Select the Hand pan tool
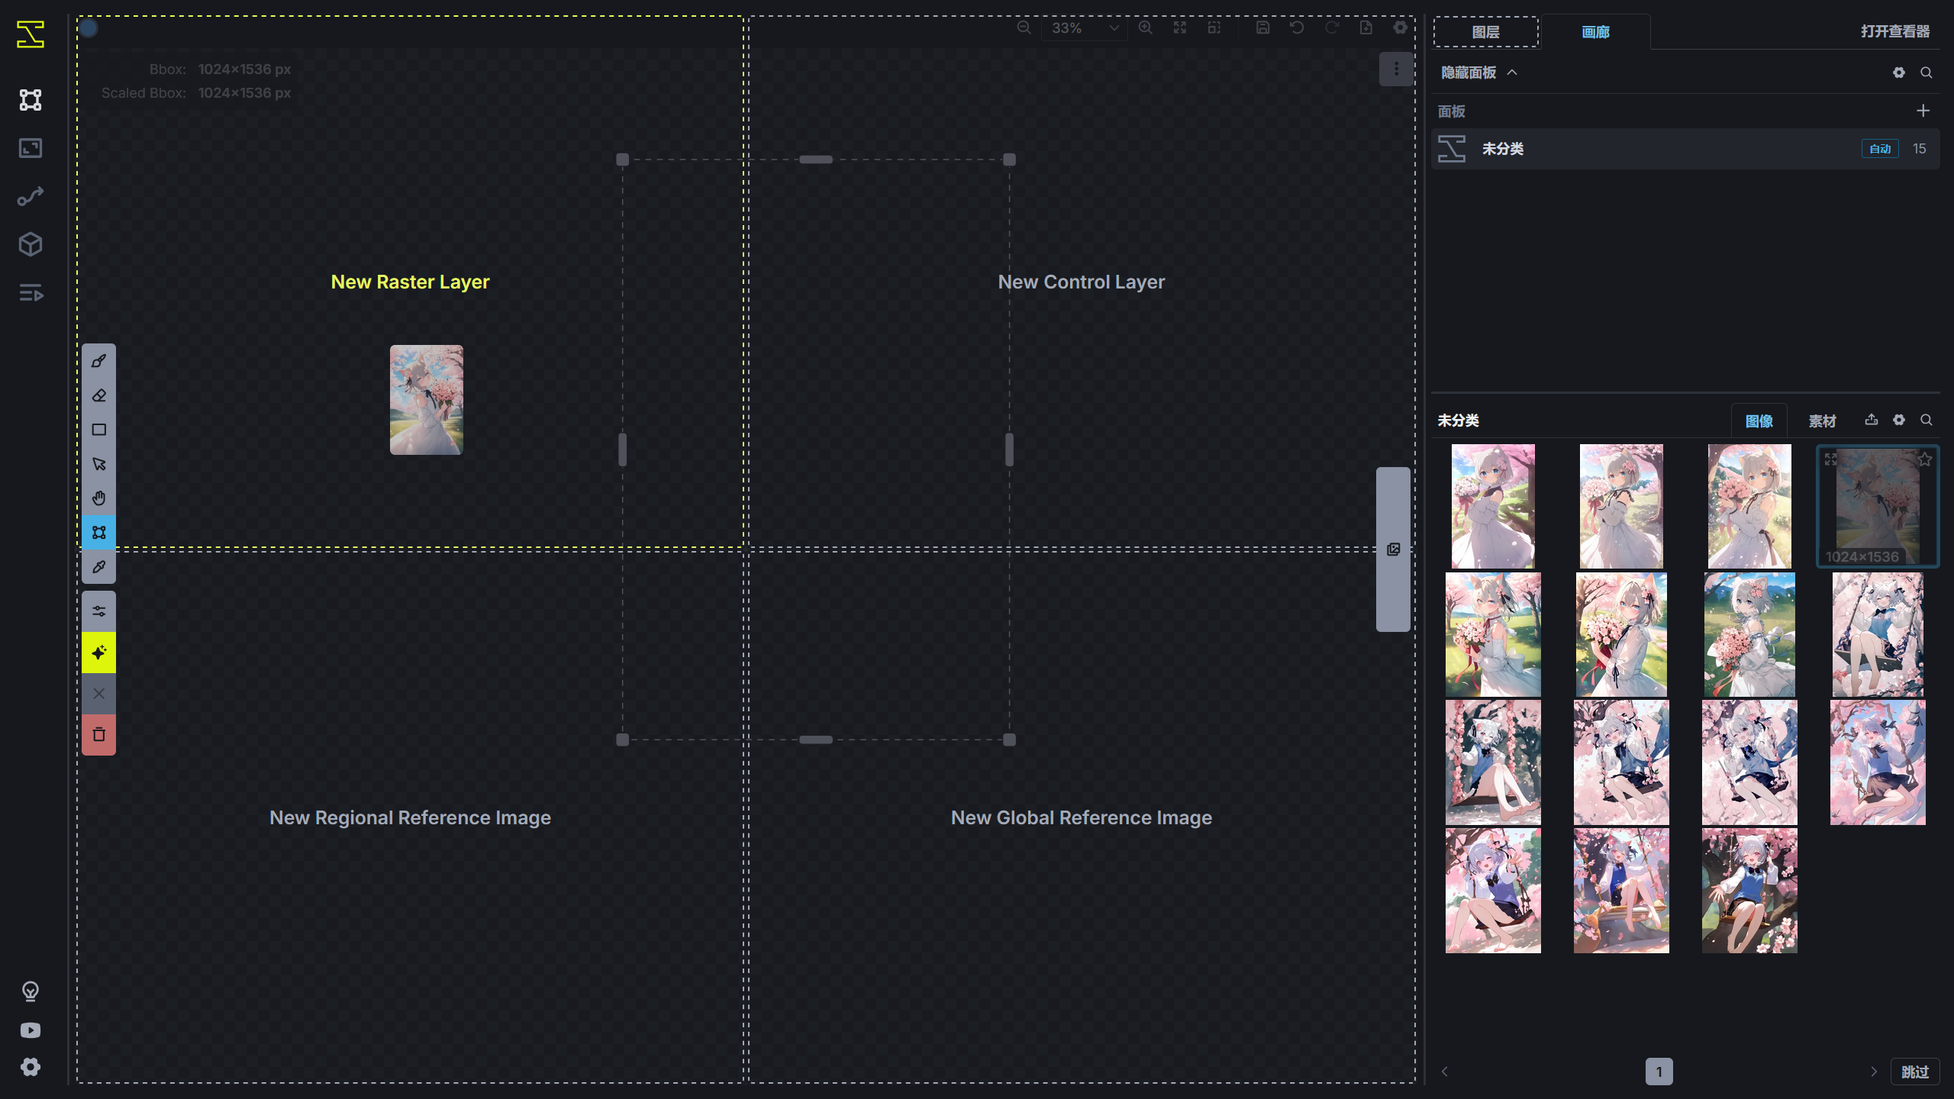The width and height of the screenshot is (1954, 1099). point(98,498)
